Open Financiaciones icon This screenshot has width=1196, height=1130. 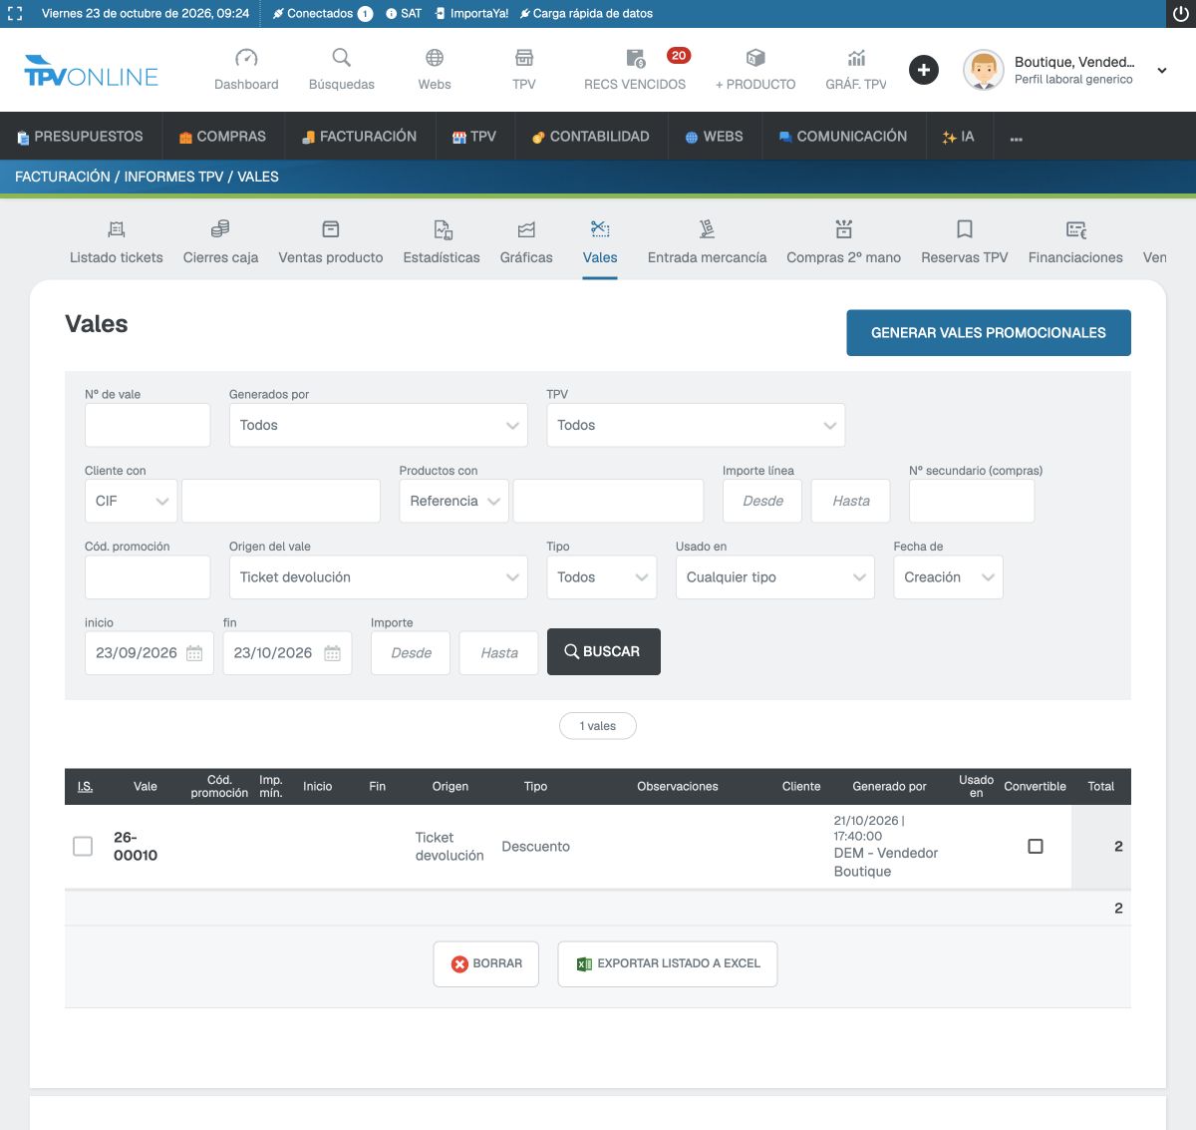[1076, 230]
